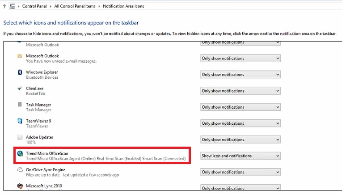342x194 pixels.
Task: Open the Adobe Updater behavior dropdown
Action: point(241,139)
